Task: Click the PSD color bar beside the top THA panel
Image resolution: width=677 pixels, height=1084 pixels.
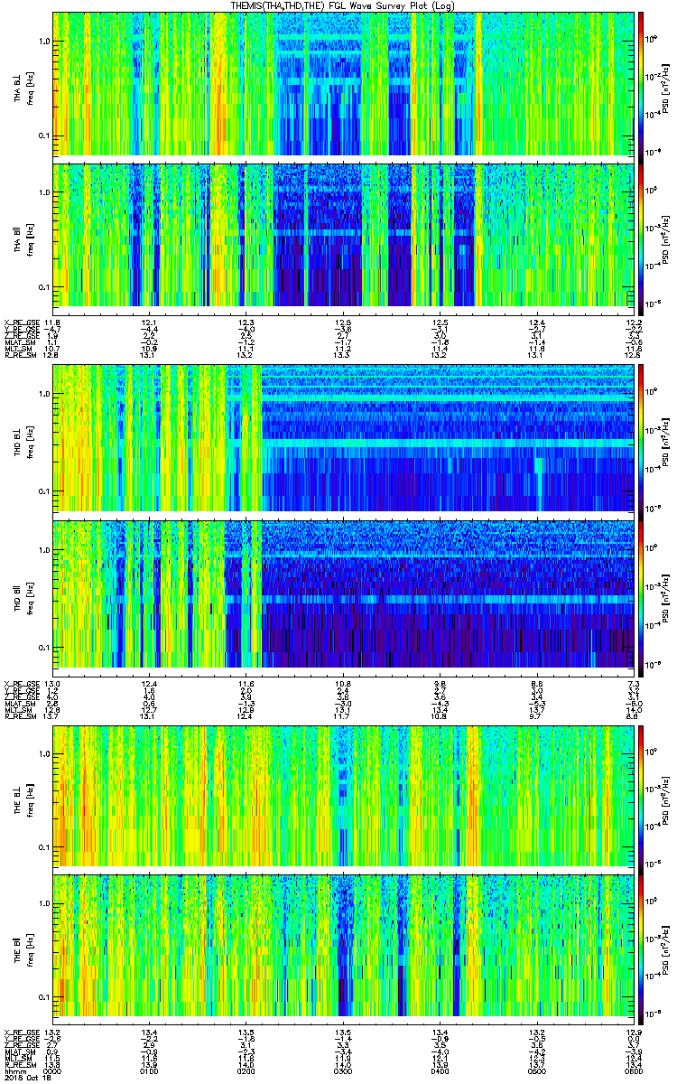Action: [641, 84]
